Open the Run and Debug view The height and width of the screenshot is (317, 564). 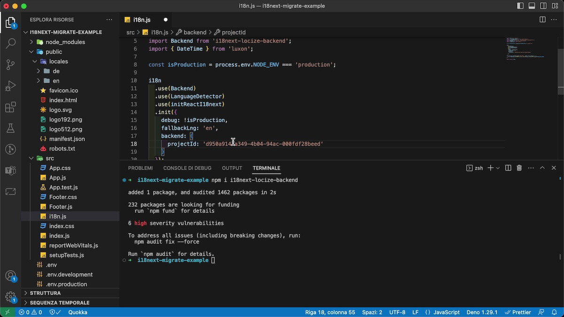coord(10,86)
